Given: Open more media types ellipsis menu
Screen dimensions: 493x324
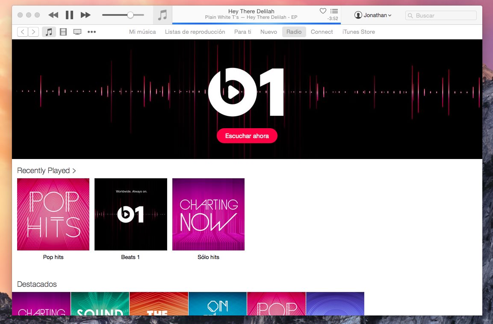Looking at the screenshot, I should click(92, 32).
